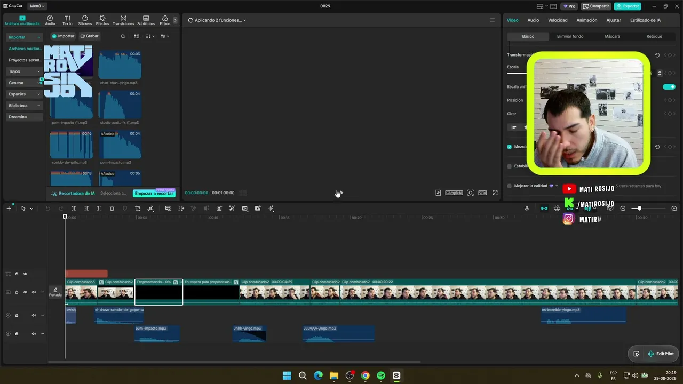
Task: Open the Estilizado de IA tab
Action: (x=645, y=20)
